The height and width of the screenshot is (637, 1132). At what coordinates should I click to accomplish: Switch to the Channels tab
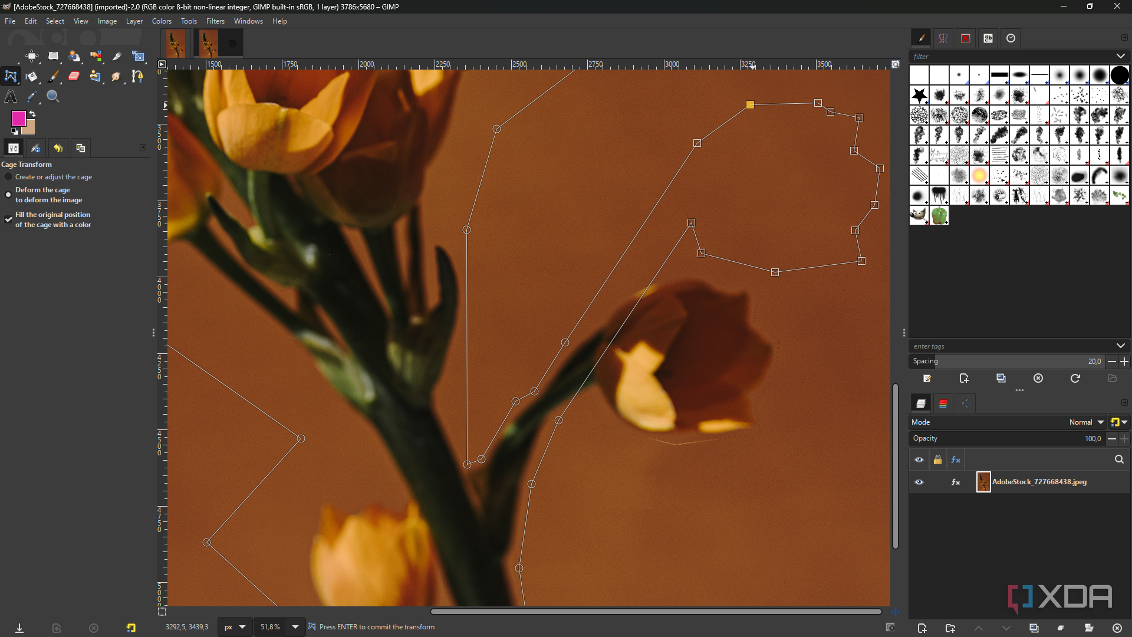pyautogui.click(x=943, y=403)
